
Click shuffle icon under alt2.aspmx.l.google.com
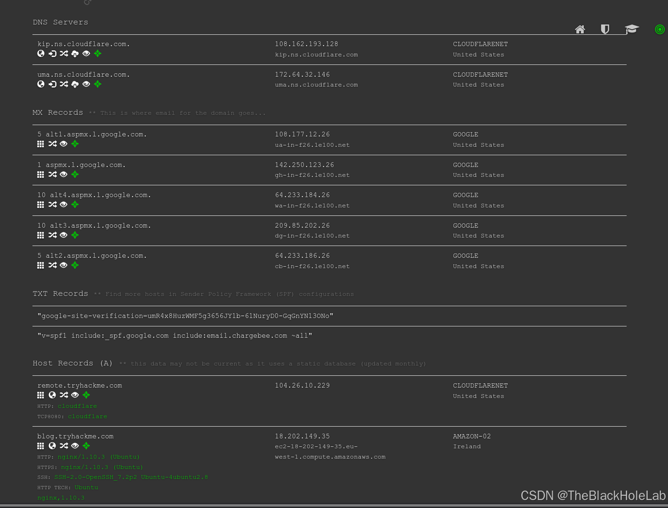pos(52,265)
